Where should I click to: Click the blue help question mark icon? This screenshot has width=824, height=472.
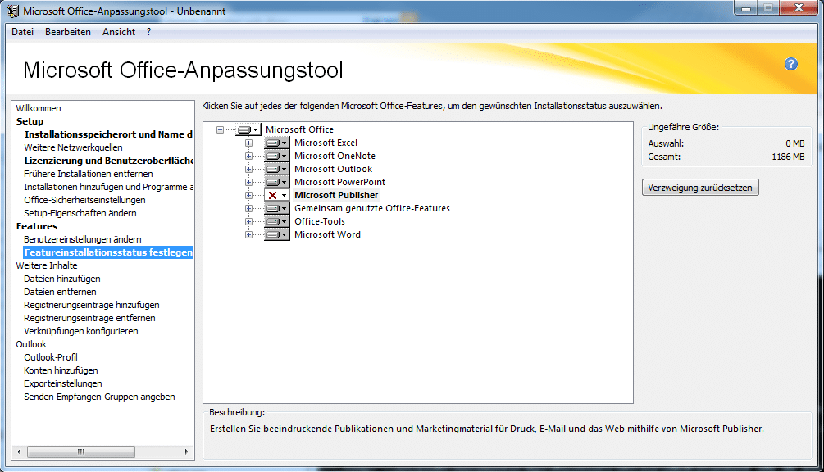[791, 64]
